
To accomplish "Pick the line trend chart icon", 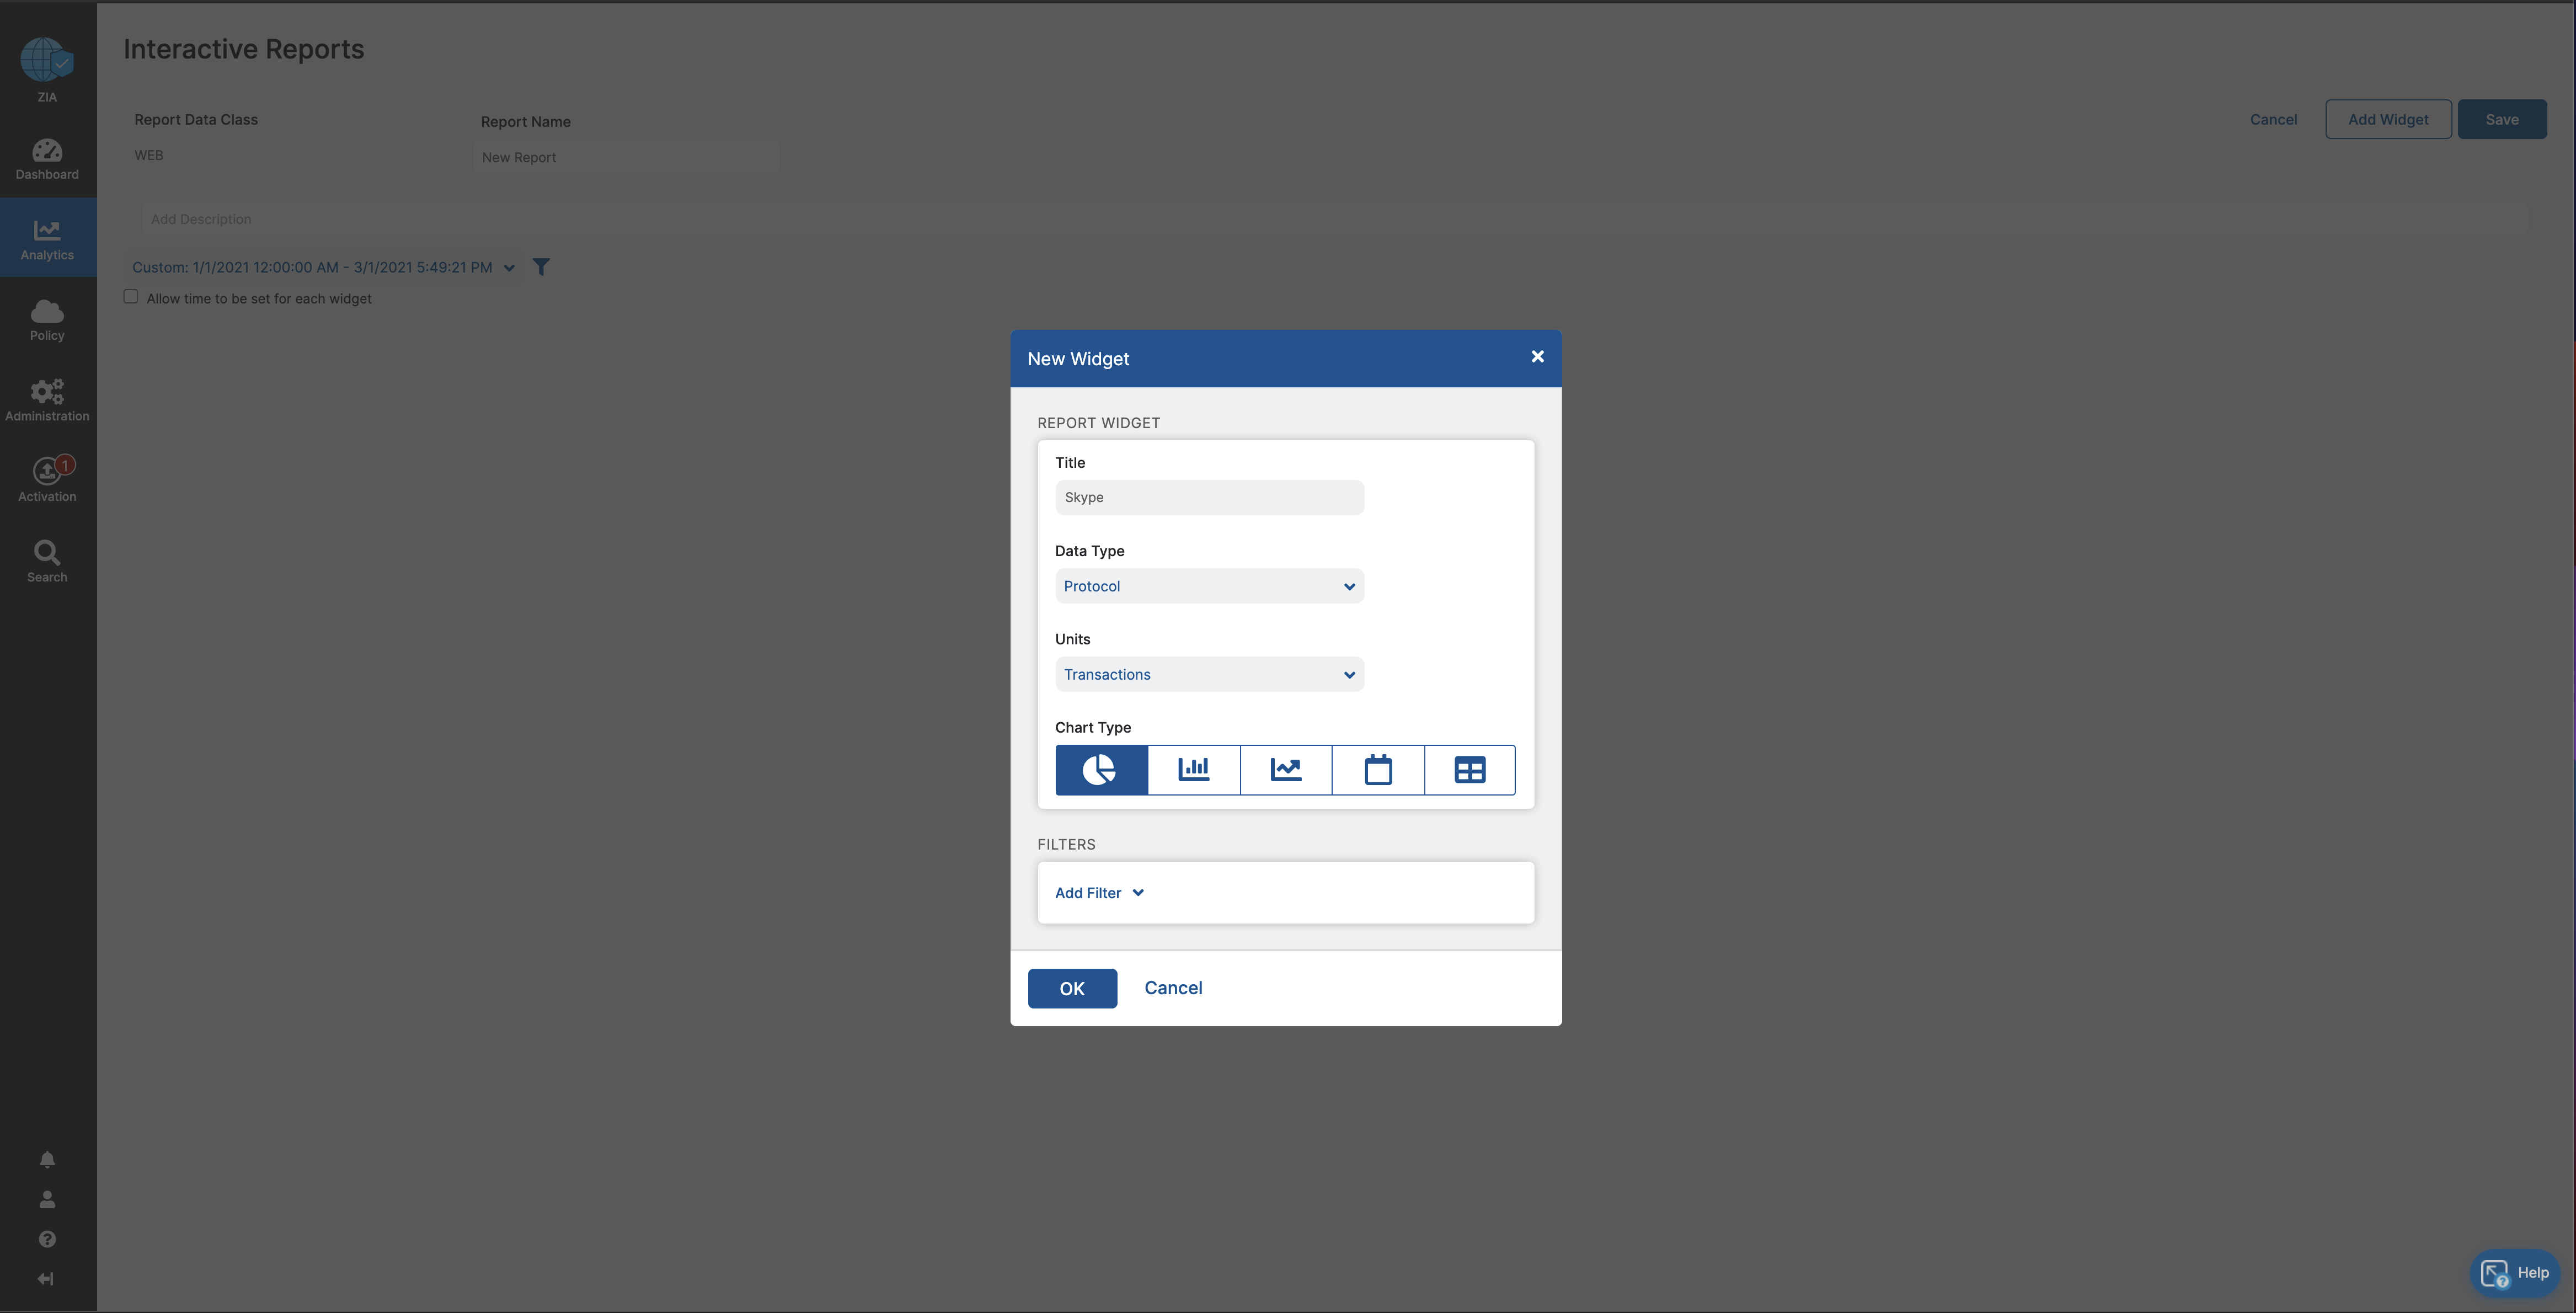I will (x=1285, y=769).
